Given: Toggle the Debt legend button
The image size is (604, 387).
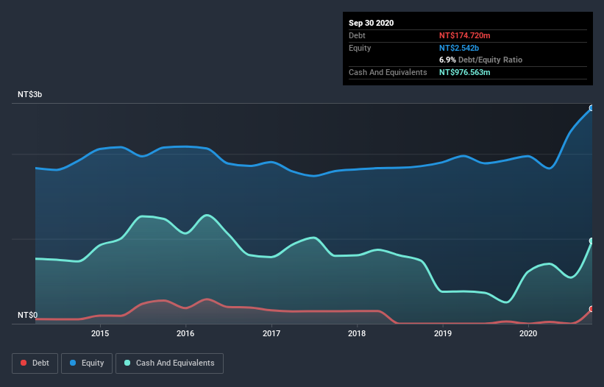Looking at the screenshot, I should [35, 363].
